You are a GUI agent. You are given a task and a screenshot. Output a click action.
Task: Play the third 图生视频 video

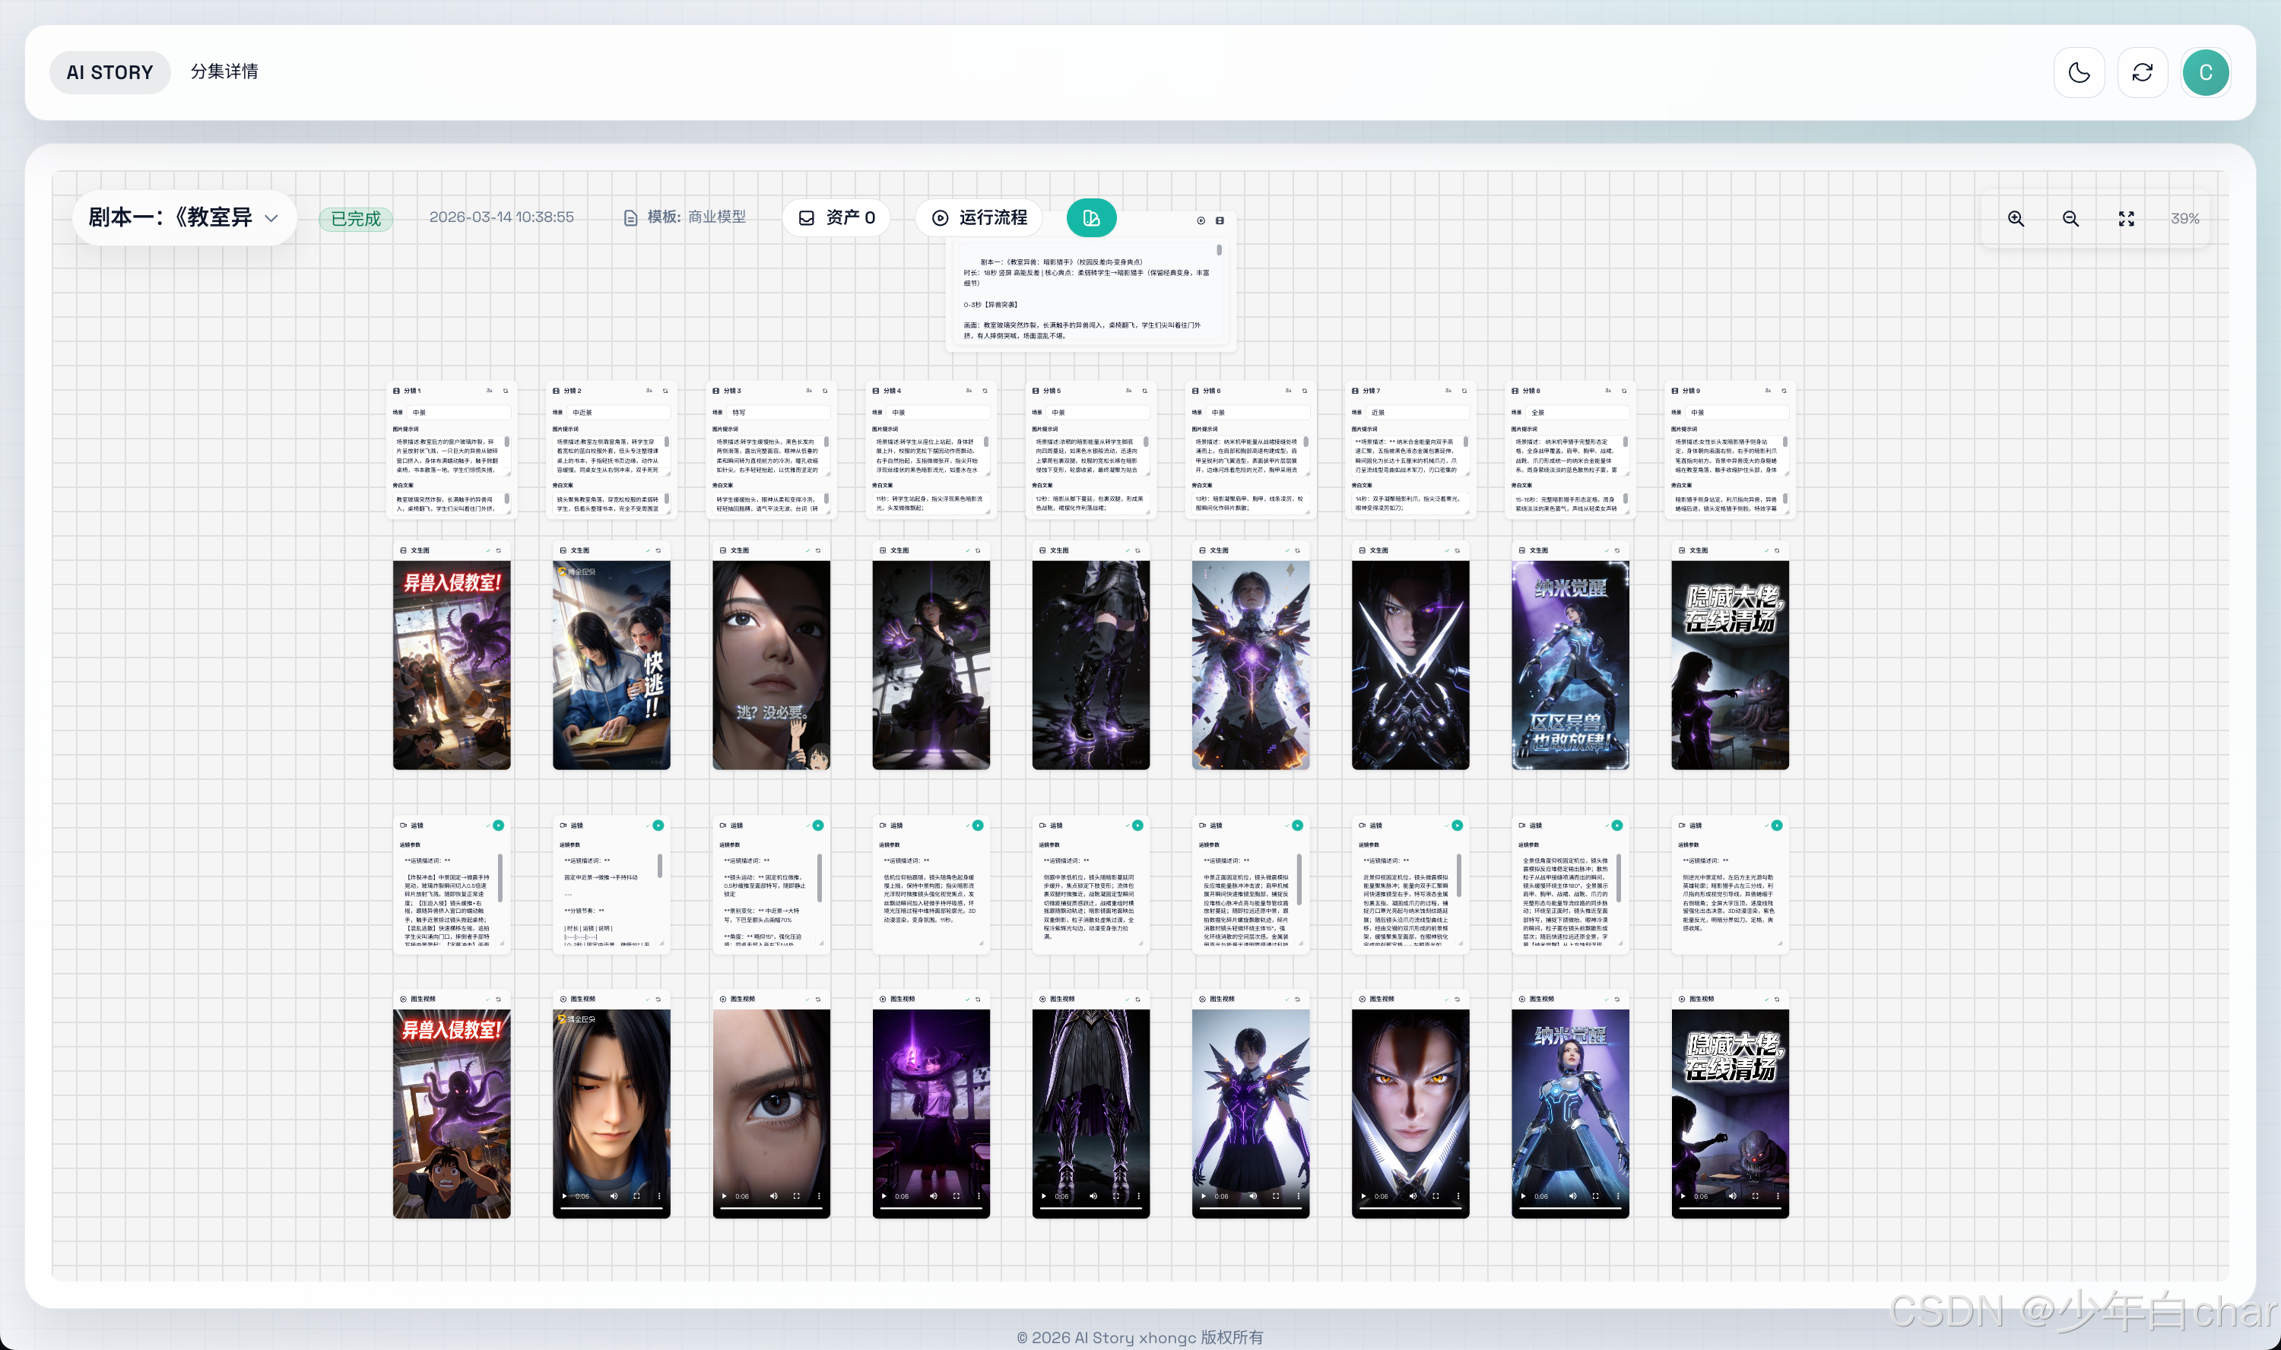(725, 1196)
